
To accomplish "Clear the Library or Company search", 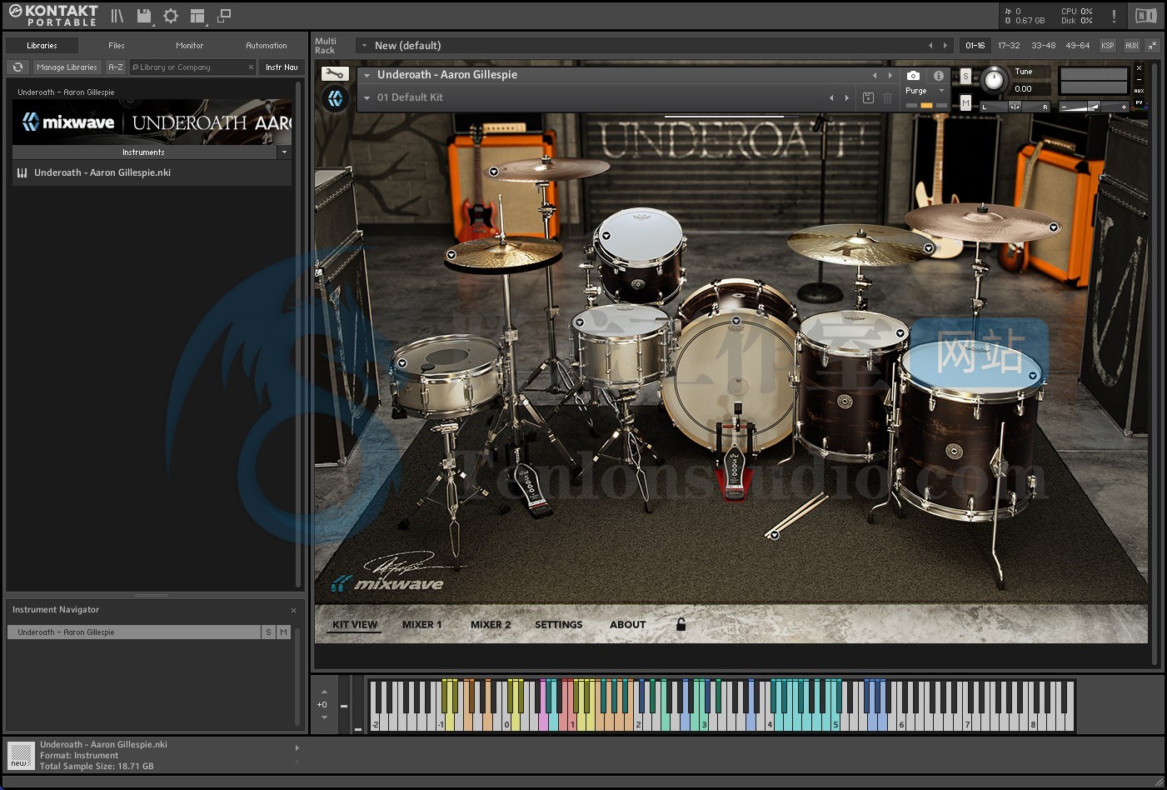I will tap(251, 67).
